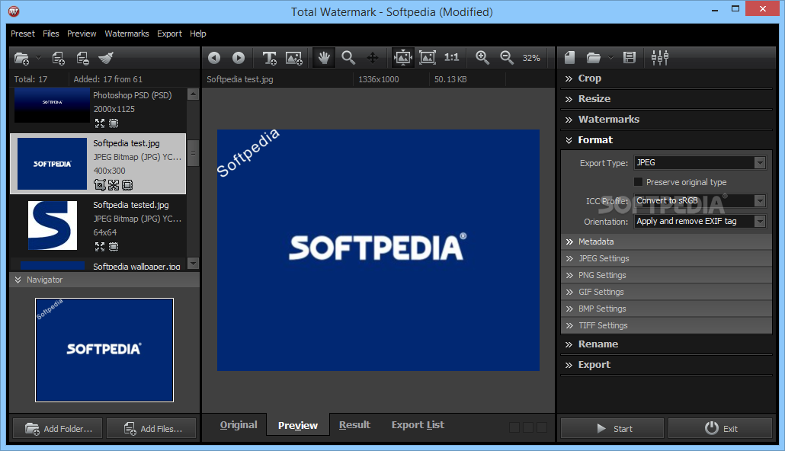Viewport: 785px width, 451px height.
Task: Click the fit image to window icon
Action: [402, 58]
